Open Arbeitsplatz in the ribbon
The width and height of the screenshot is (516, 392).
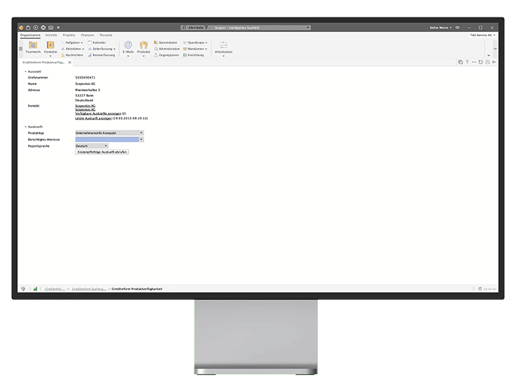pos(223,47)
